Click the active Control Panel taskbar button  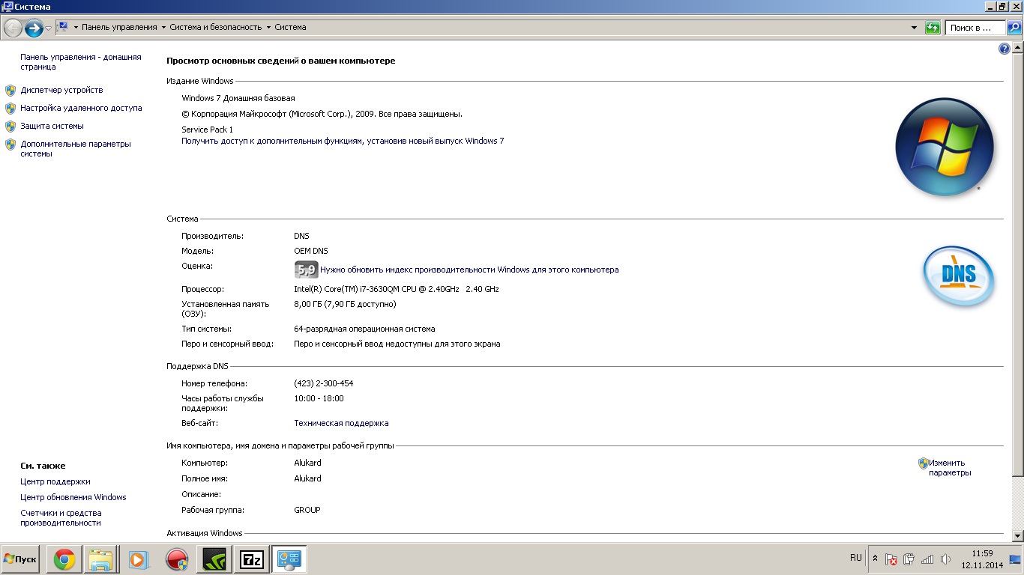coord(289,559)
